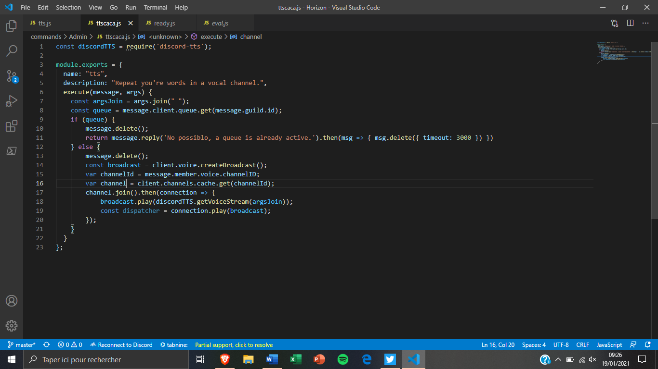This screenshot has height=369, width=658.
Task: Change file encoding via UTF-8
Action: (561, 345)
